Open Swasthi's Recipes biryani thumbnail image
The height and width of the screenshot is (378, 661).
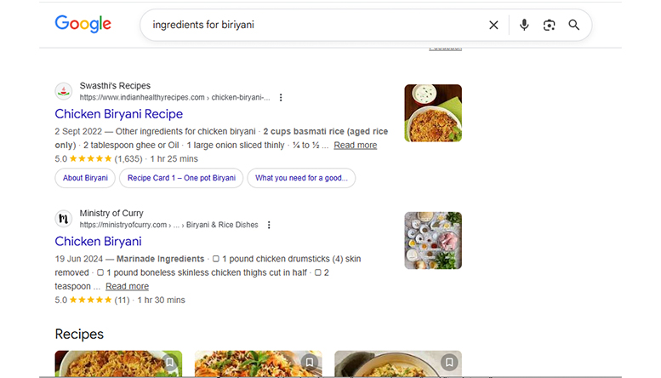click(x=433, y=113)
